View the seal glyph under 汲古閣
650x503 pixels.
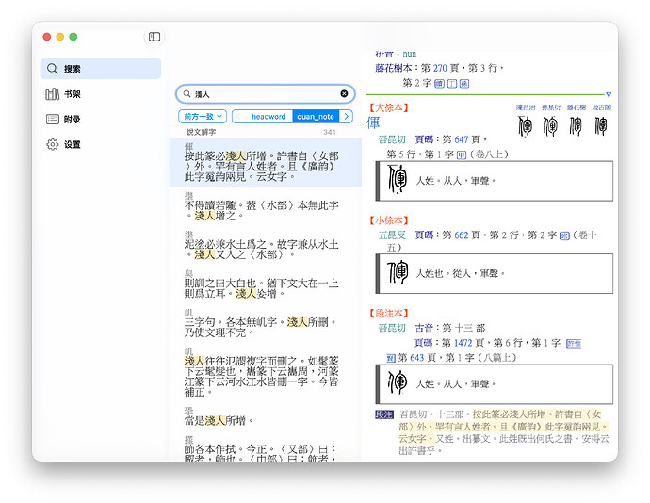click(601, 126)
